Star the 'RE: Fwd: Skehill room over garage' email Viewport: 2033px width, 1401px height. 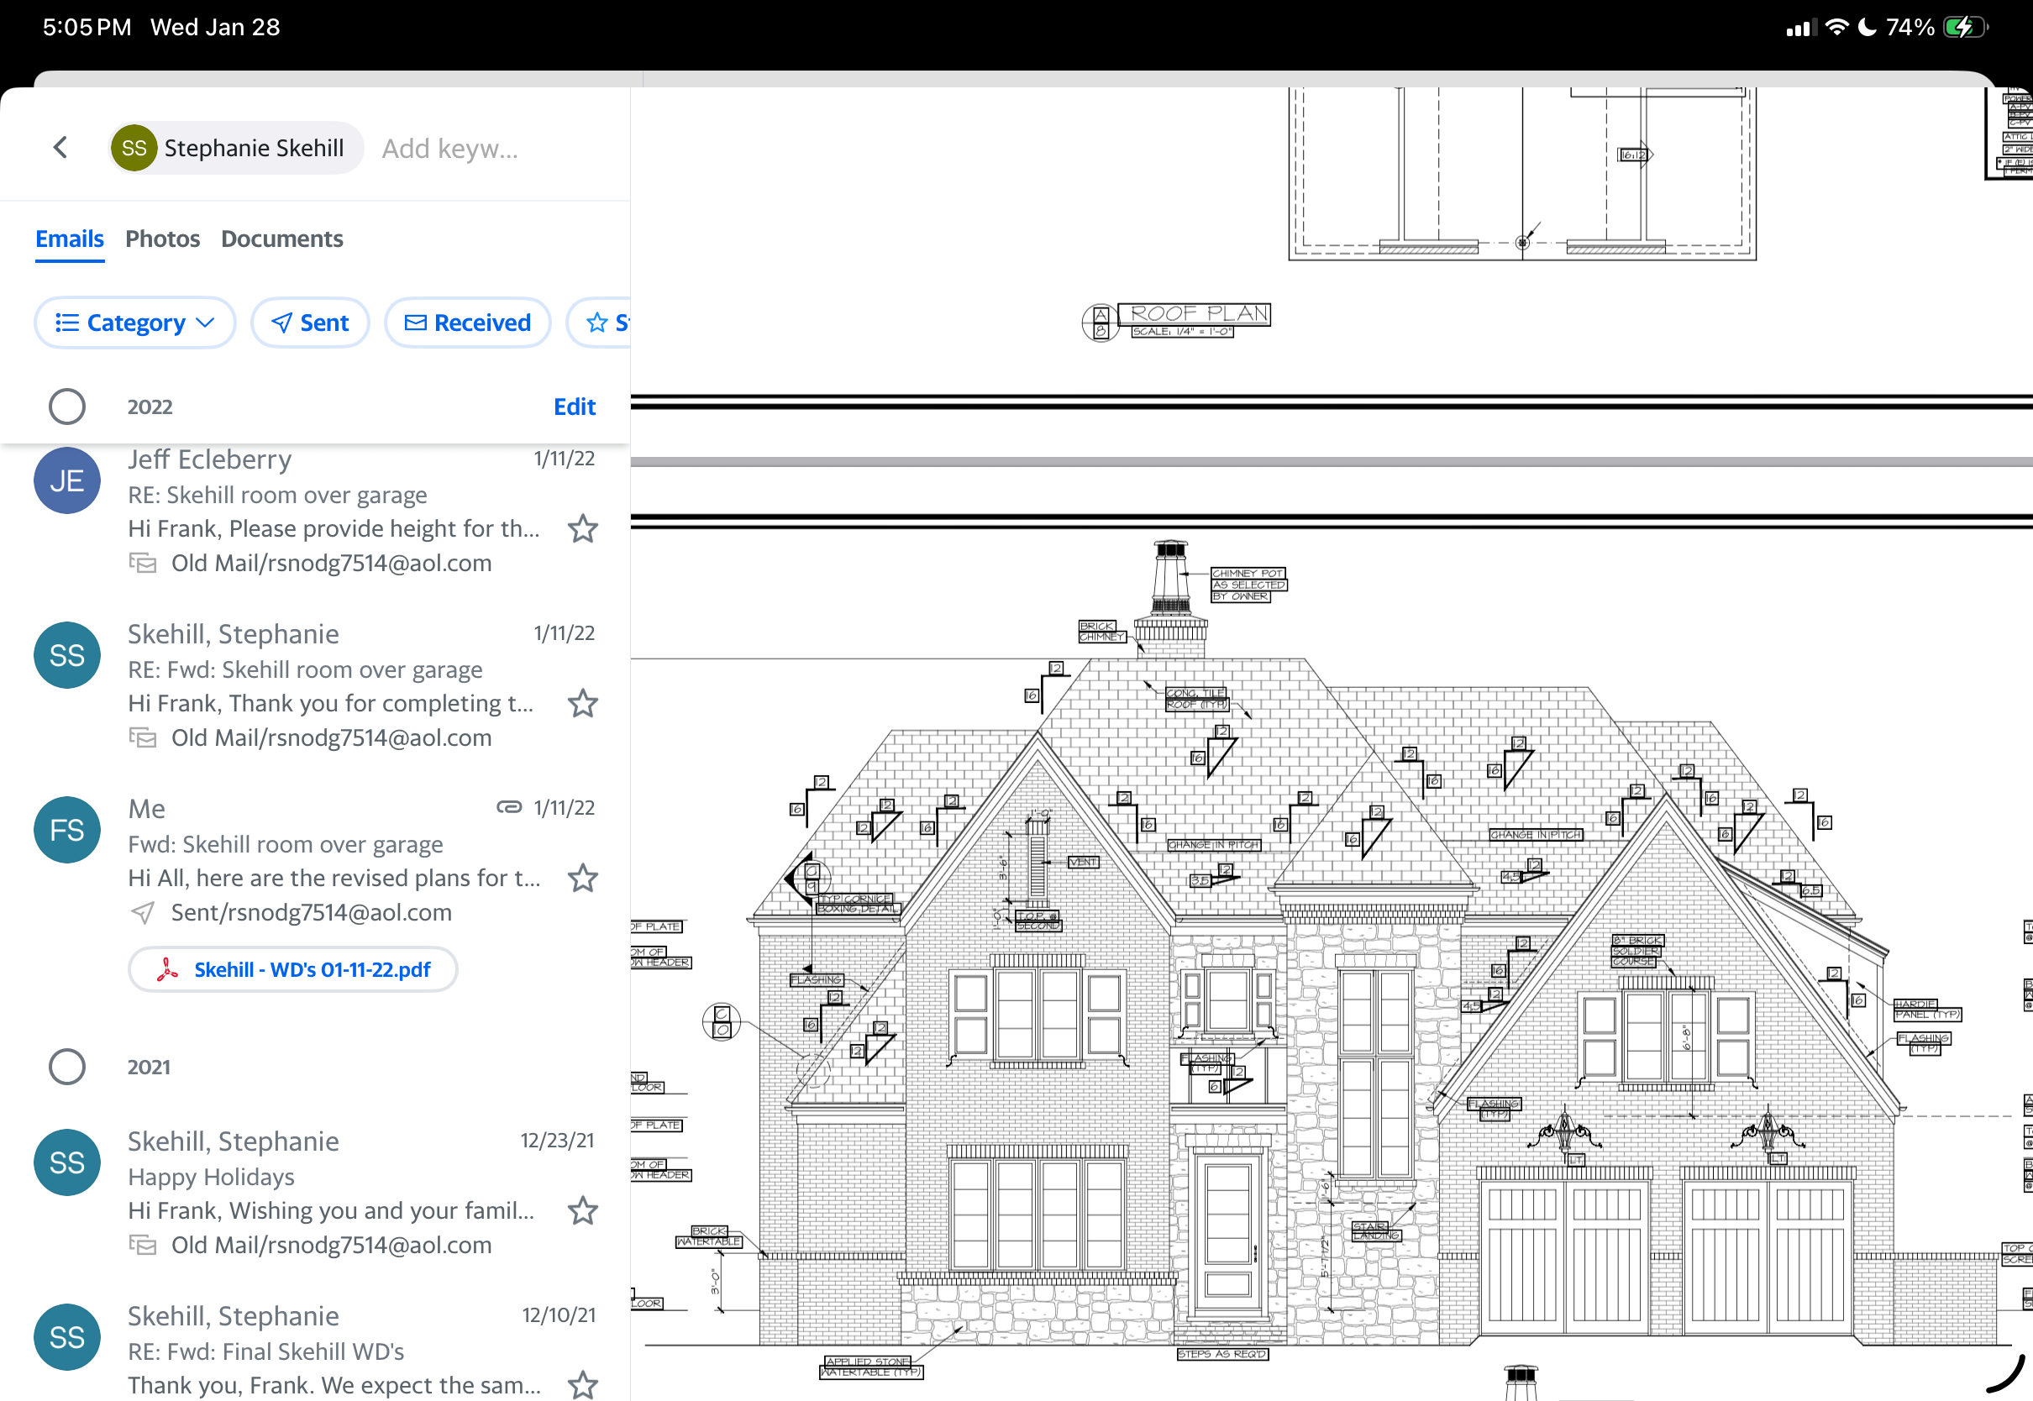582,703
